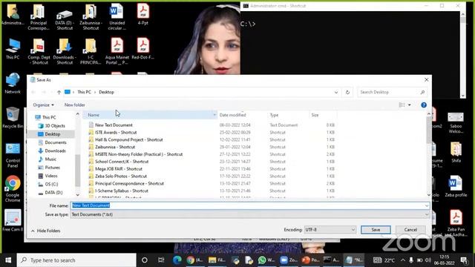Select the Unaided circular Word document icon
This screenshot has width=475, height=267.
tap(117, 16)
